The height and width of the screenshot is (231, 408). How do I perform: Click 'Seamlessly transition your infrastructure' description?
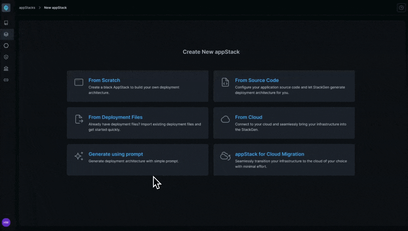(291, 164)
